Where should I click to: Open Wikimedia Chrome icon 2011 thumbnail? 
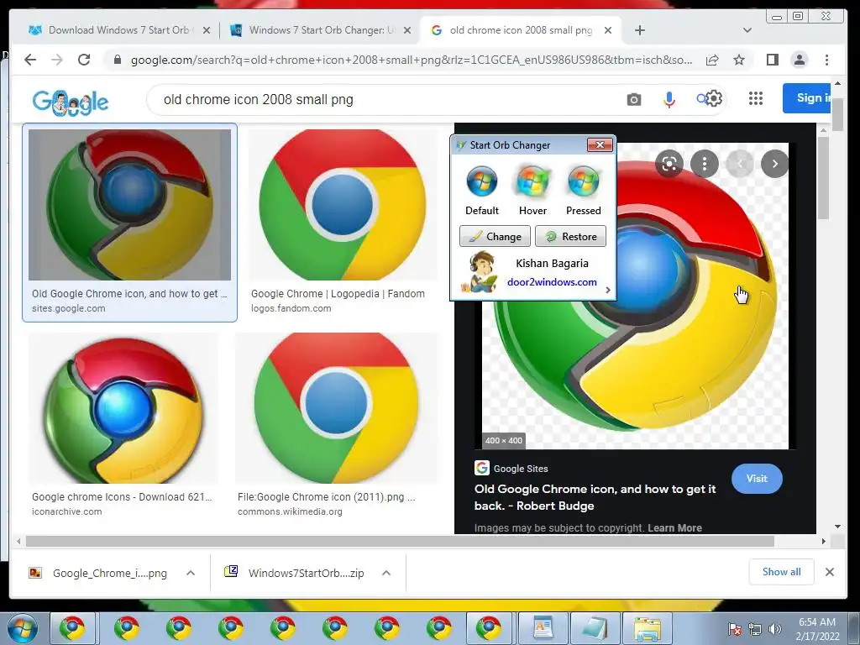point(336,408)
